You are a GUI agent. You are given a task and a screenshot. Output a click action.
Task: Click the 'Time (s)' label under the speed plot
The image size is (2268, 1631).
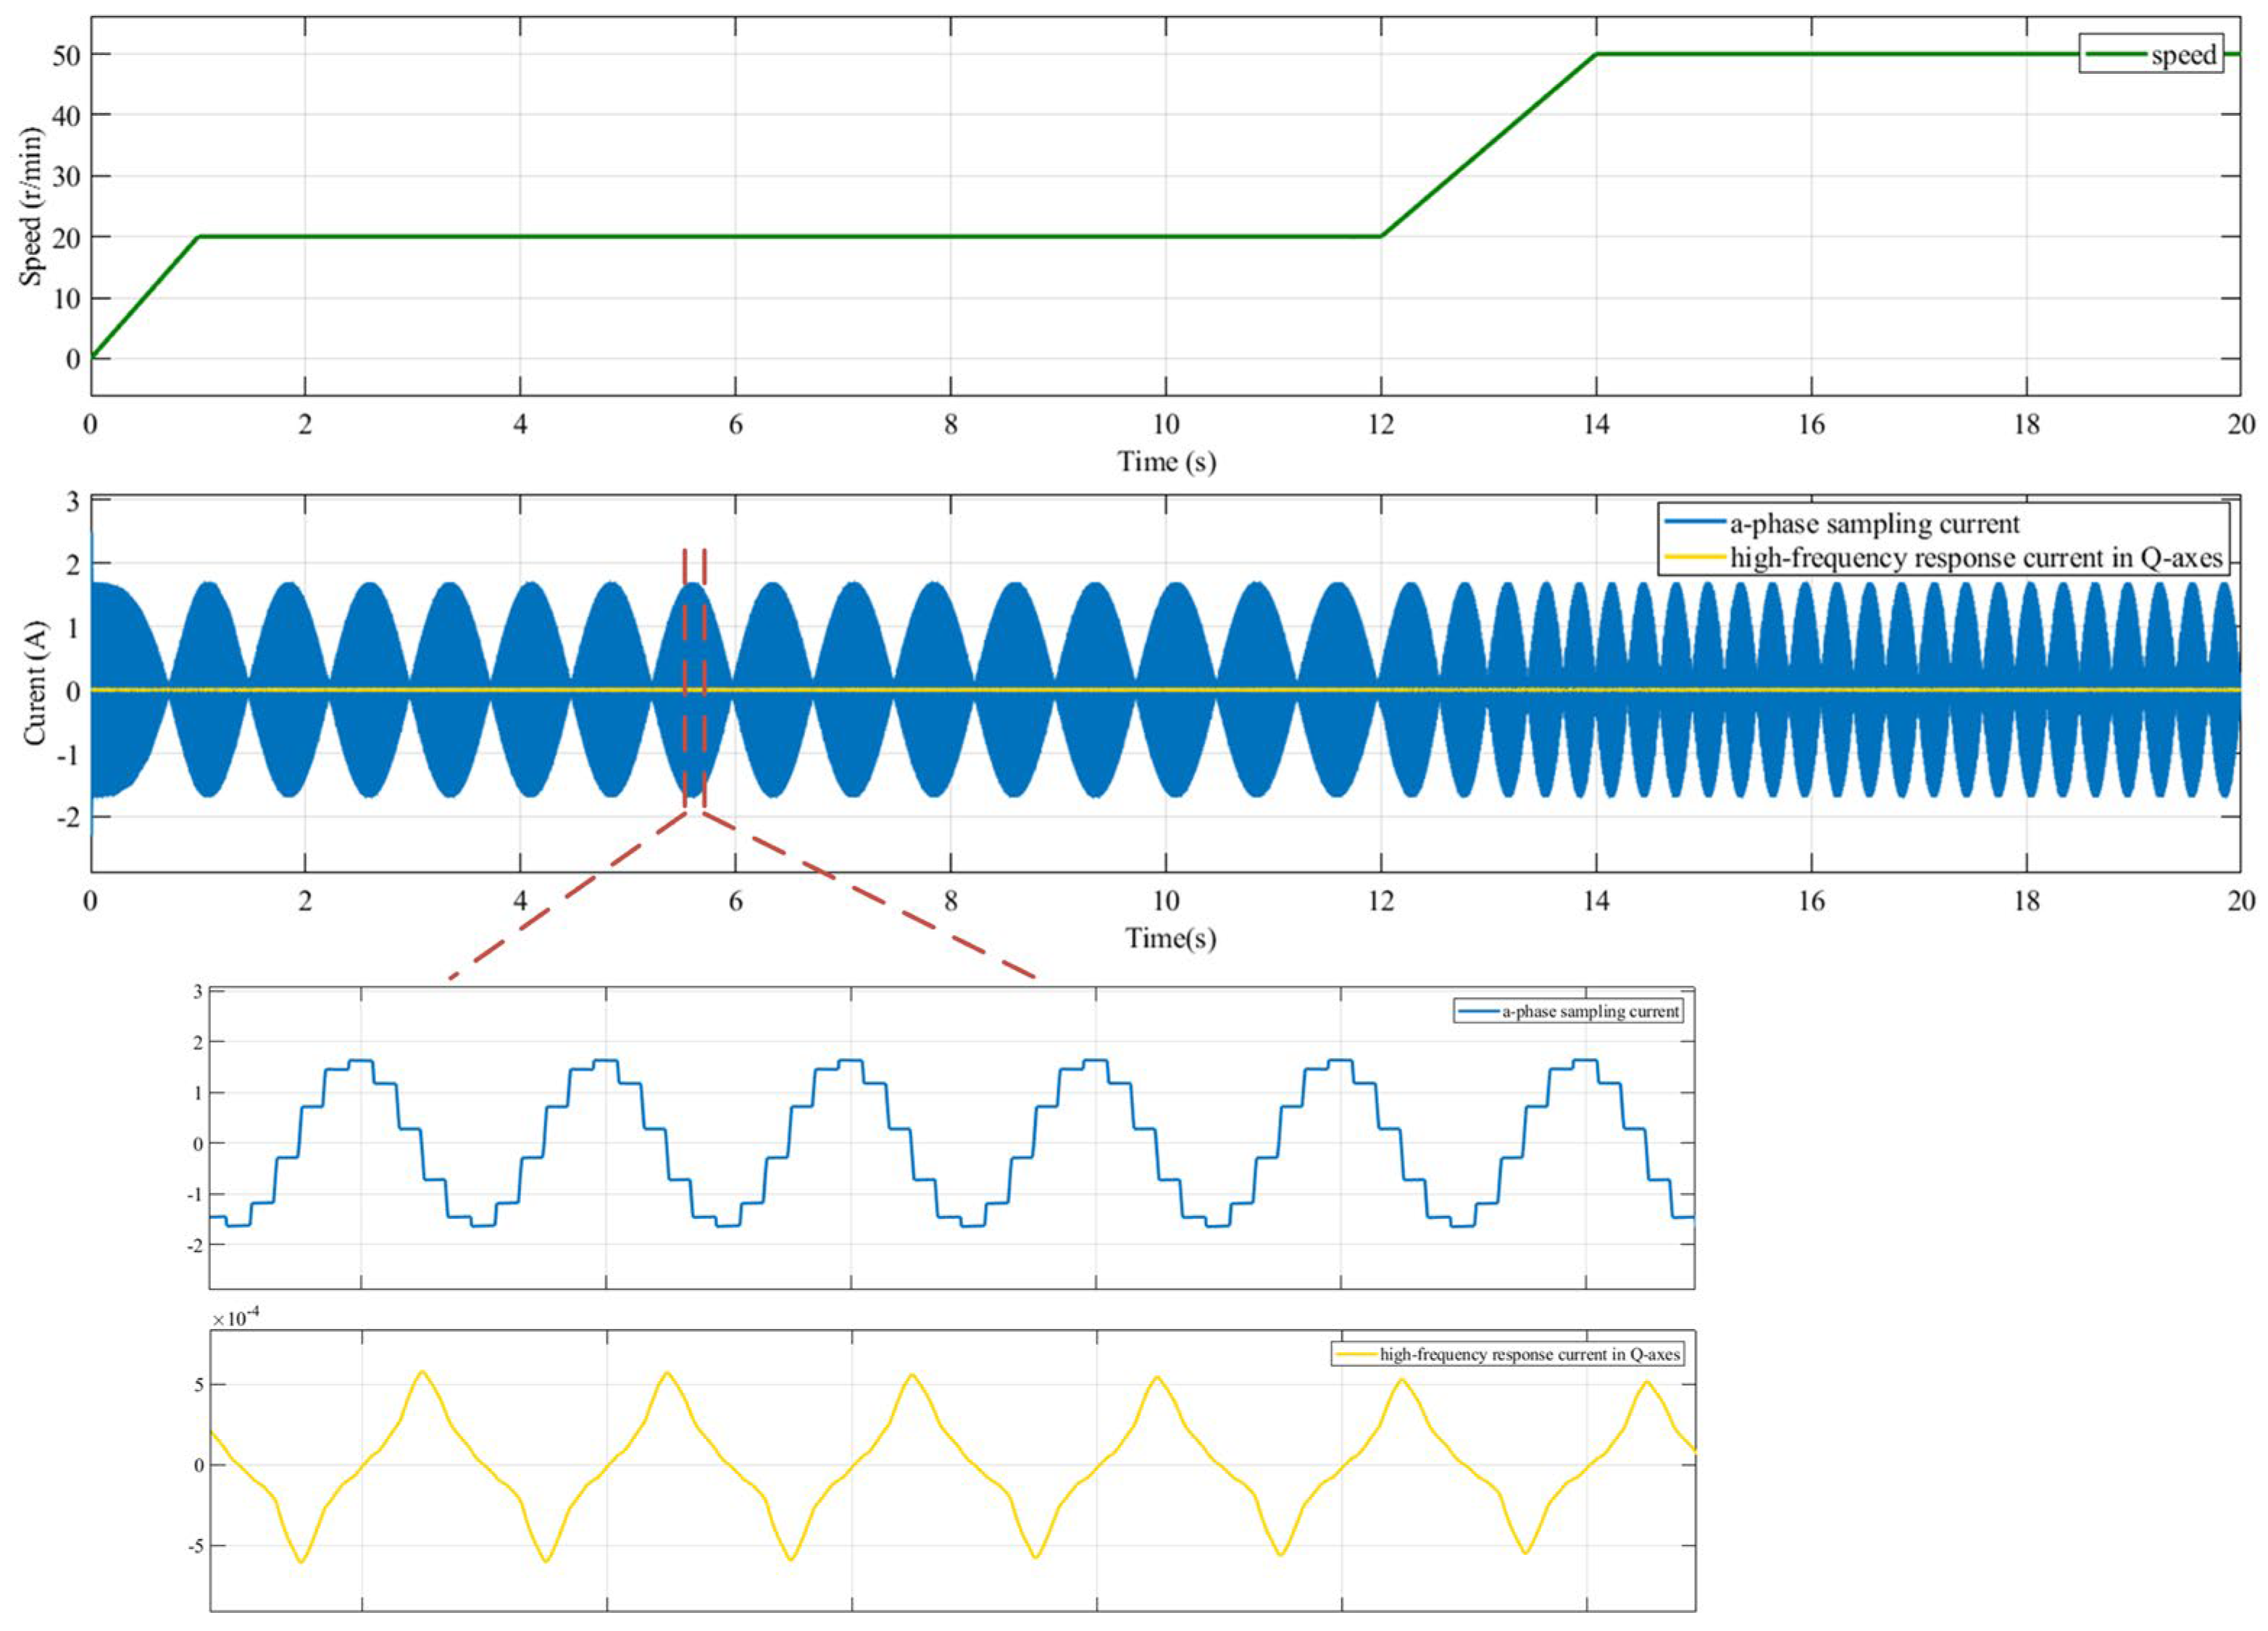1166,462
